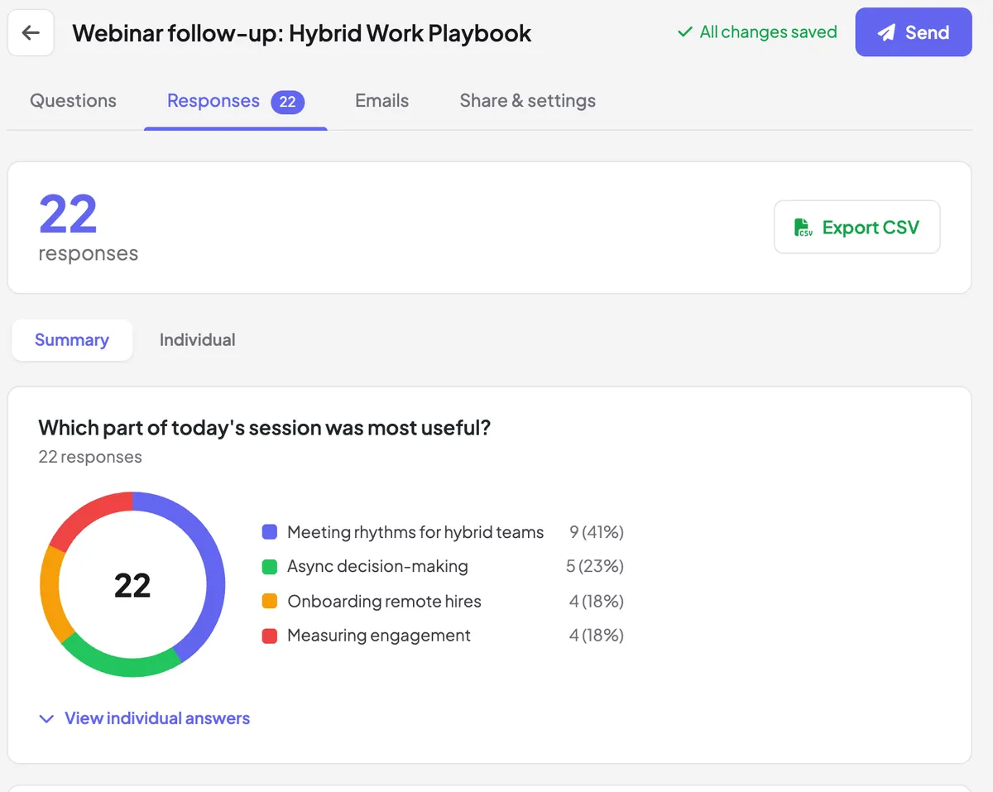Click the survey title Webinar follow-up
Screen dimensions: 993x792
[x=302, y=33]
